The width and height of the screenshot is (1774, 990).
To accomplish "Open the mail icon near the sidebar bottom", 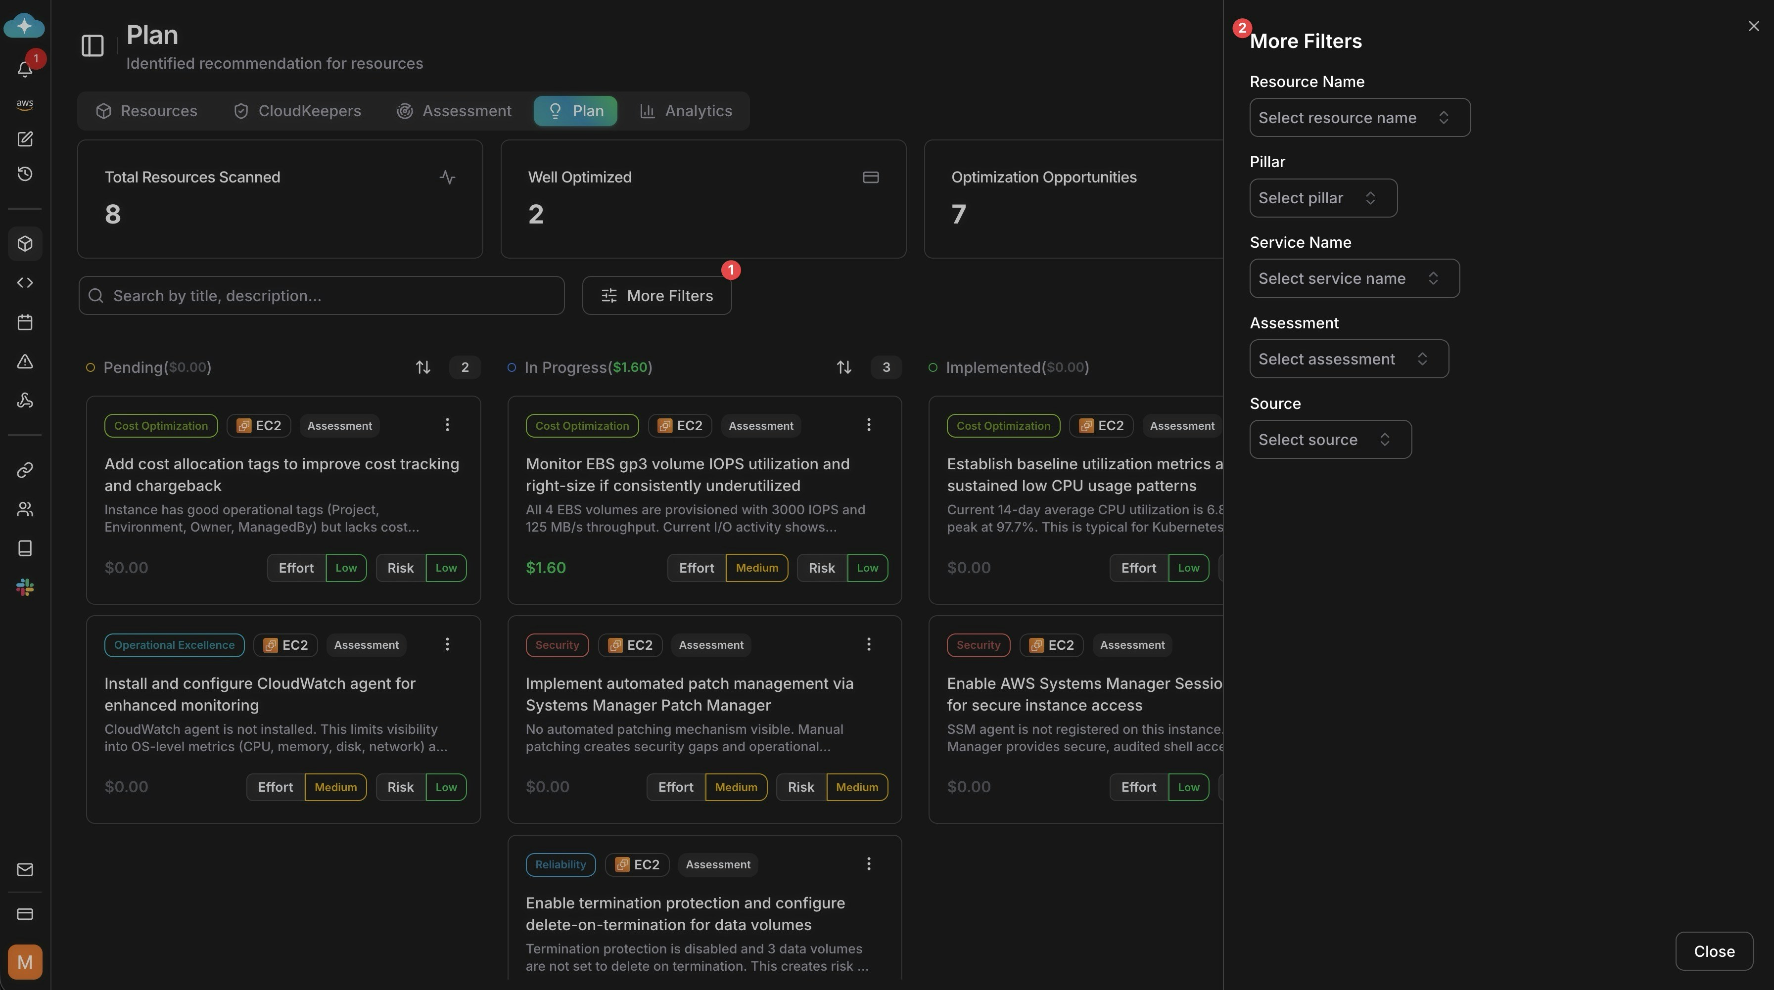I will tap(25, 869).
